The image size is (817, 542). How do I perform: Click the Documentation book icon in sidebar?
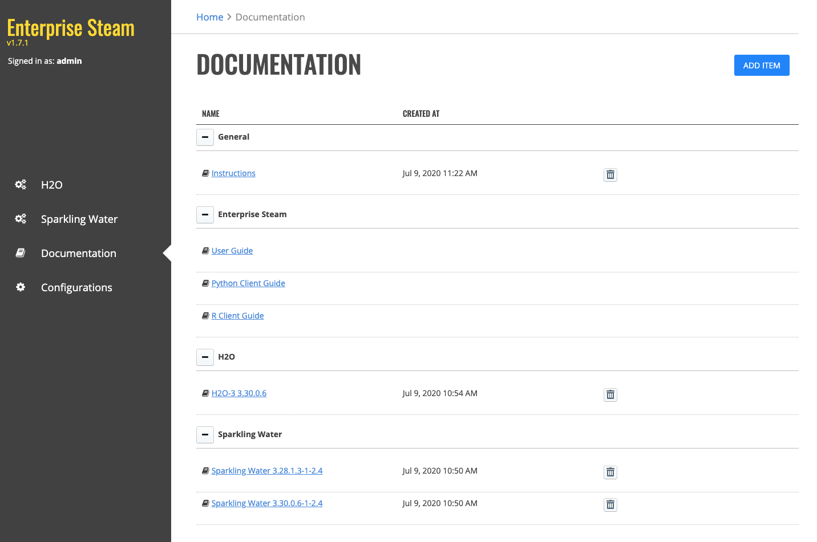[x=21, y=253]
